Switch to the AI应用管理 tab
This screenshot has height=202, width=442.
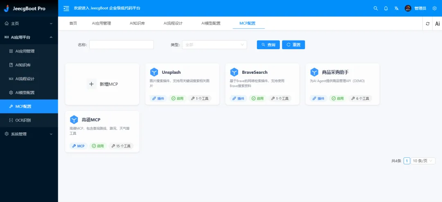(x=101, y=23)
